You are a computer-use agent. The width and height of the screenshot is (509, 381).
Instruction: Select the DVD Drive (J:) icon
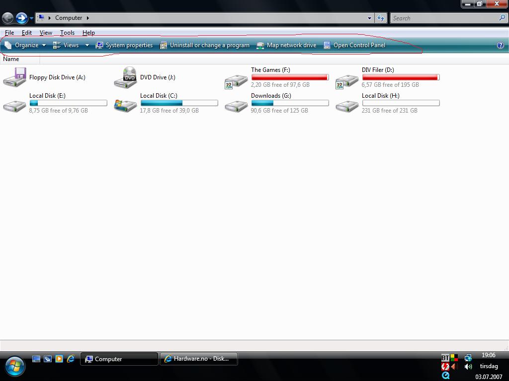pos(125,77)
